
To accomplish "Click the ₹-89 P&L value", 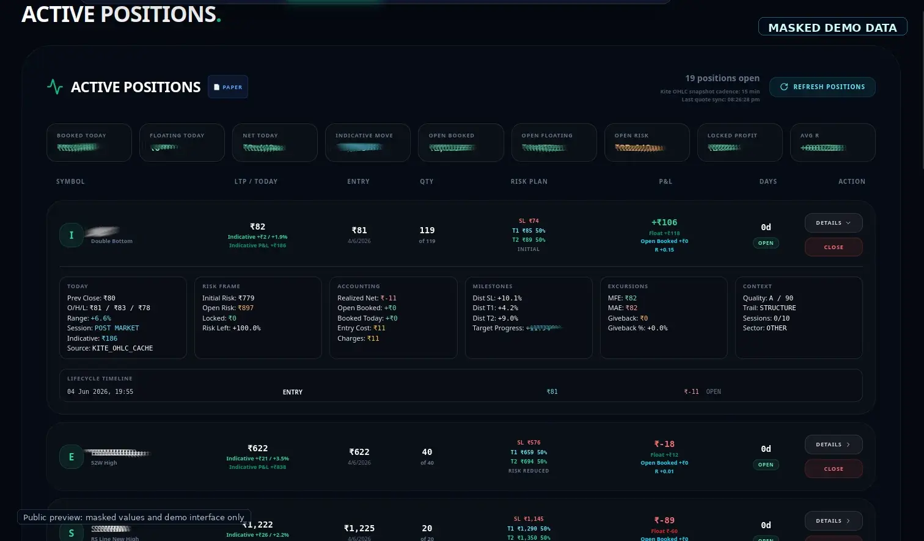I will tap(664, 520).
